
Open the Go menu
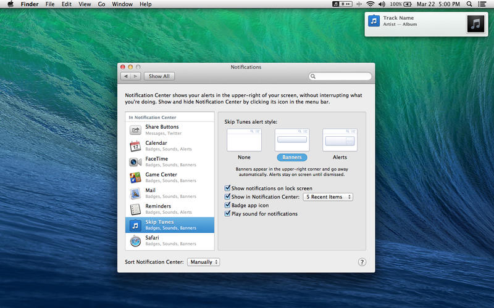point(101,4)
